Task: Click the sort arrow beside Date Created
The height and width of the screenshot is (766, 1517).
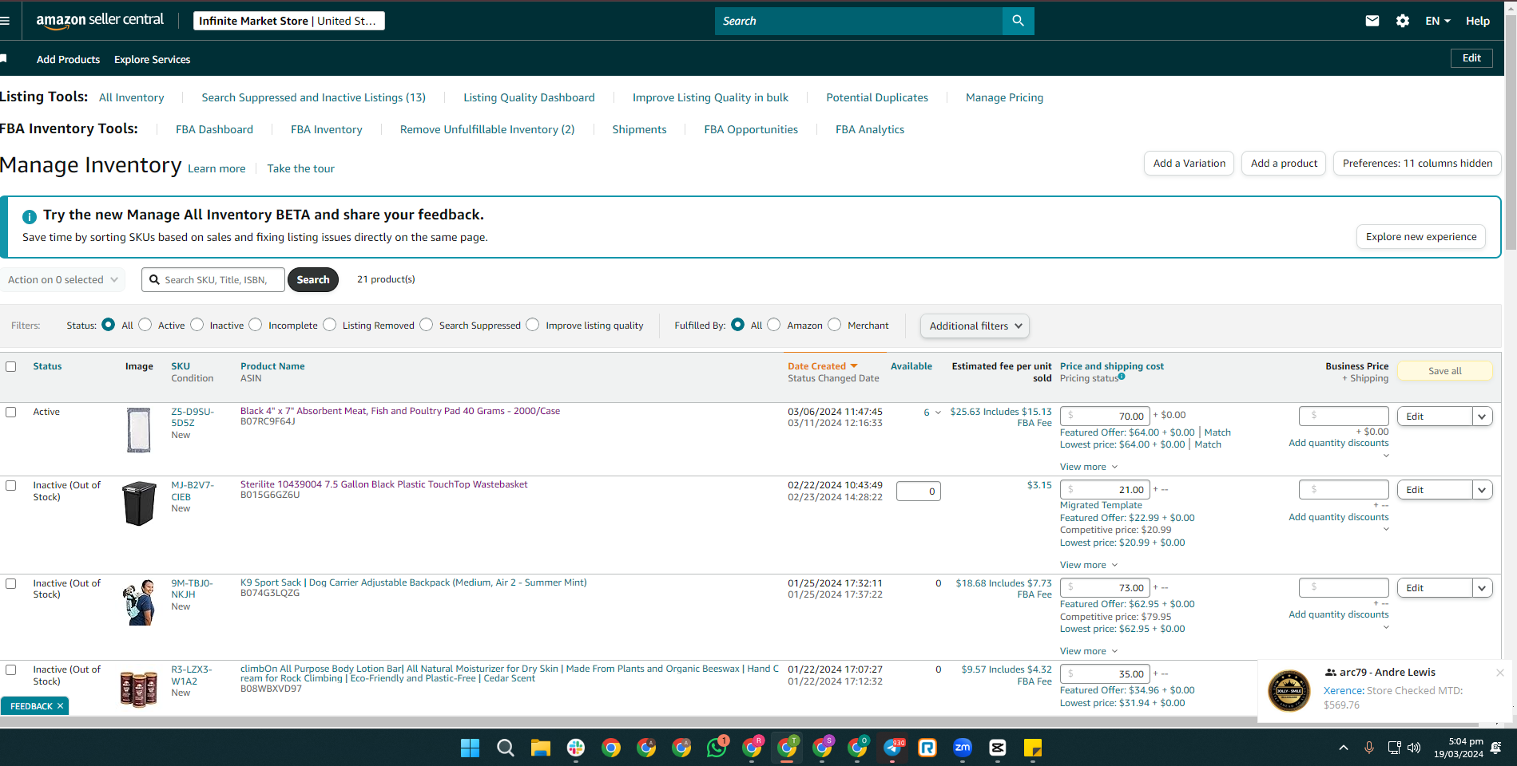Action: (854, 366)
